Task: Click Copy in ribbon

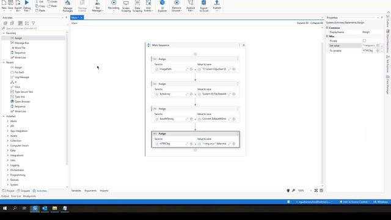Action: (40, 6)
